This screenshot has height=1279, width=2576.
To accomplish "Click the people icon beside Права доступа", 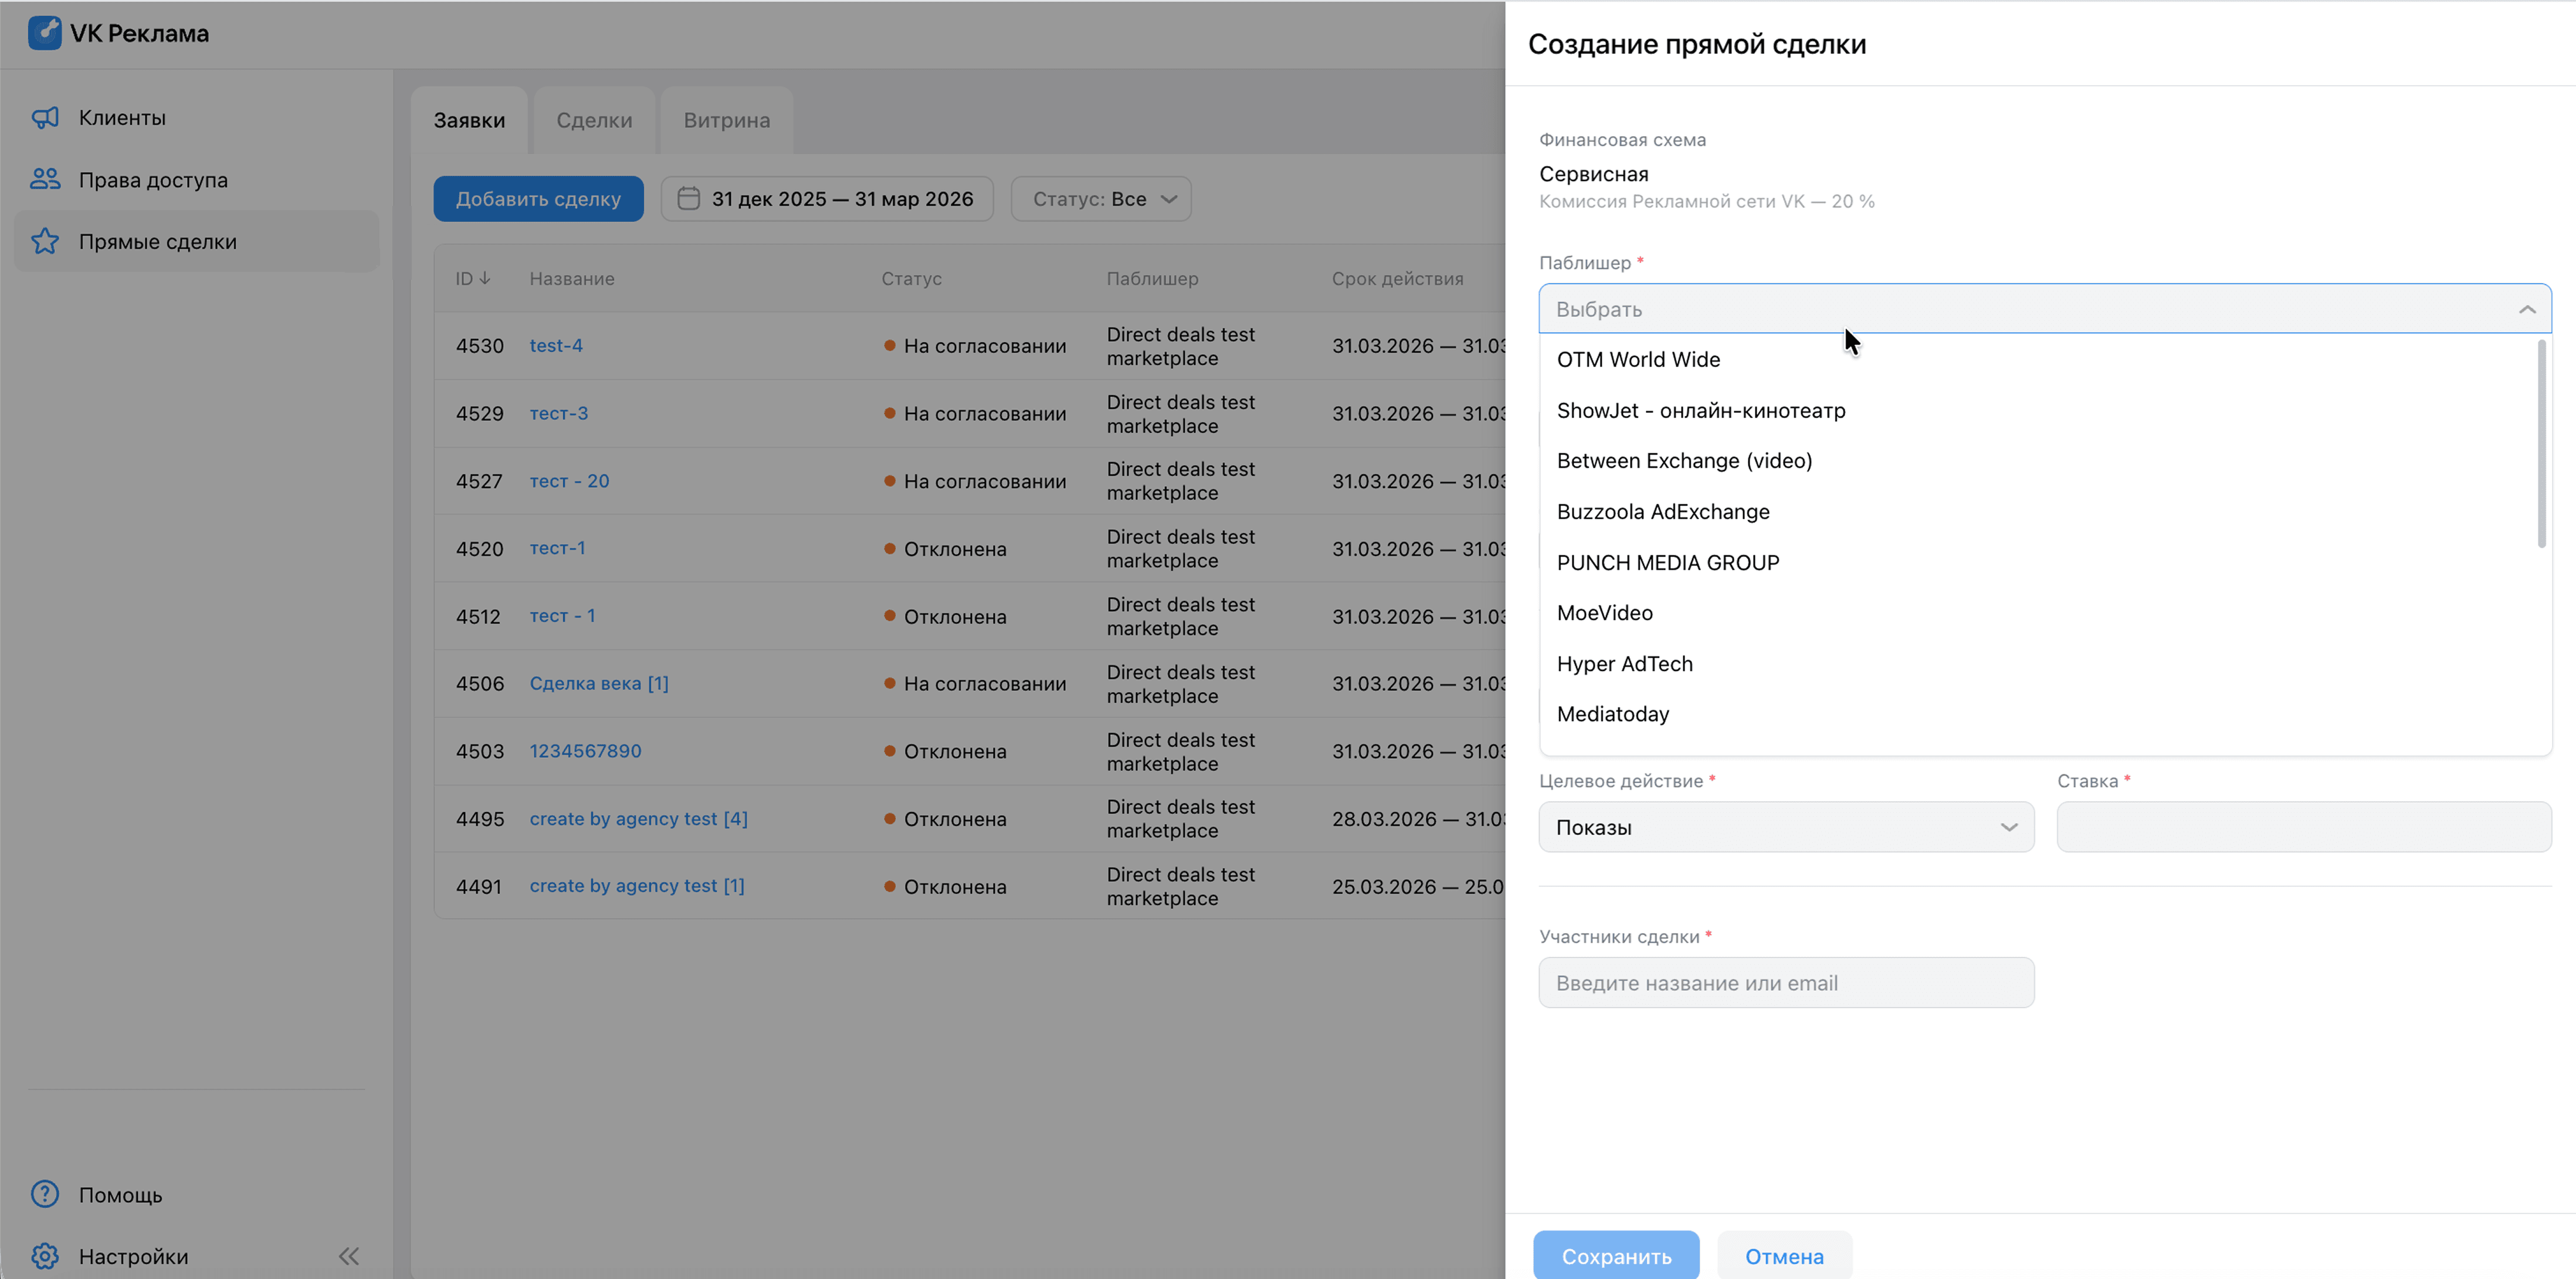I will pos(45,180).
